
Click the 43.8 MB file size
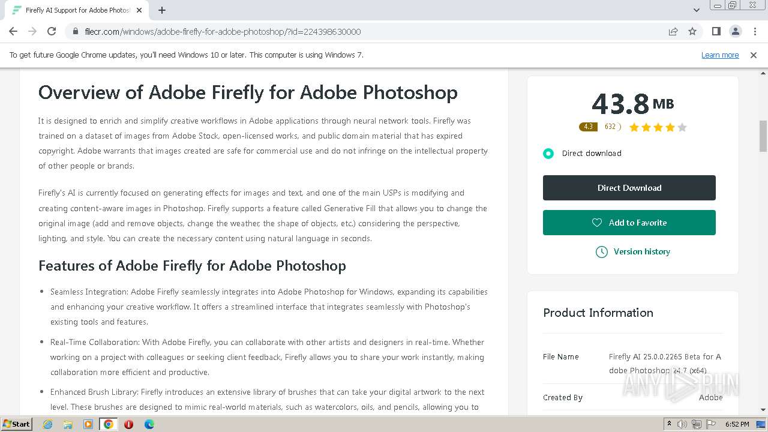632,104
